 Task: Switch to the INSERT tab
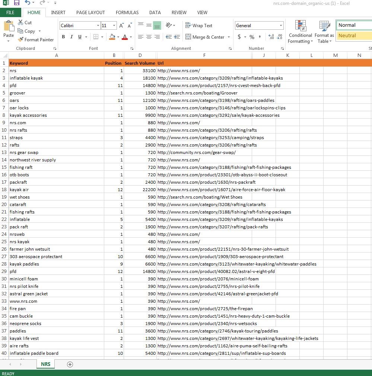[x=58, y=13]
